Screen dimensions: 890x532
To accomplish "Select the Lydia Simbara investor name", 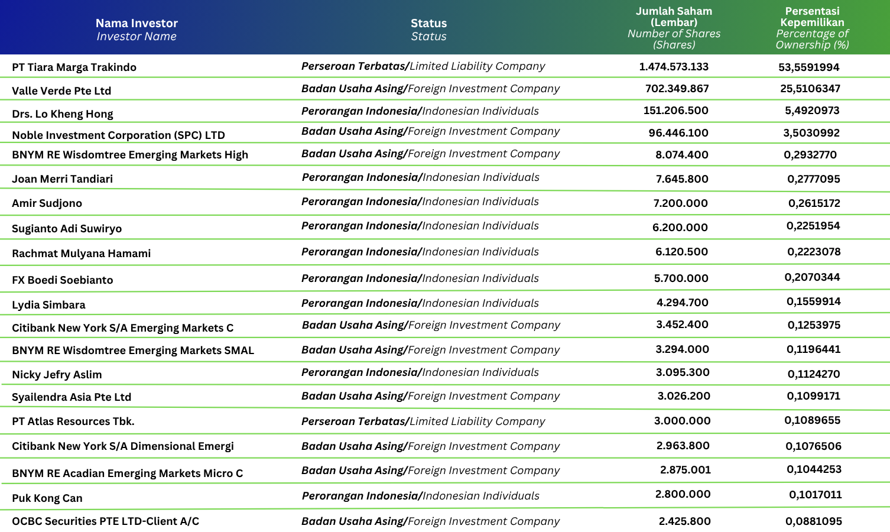I will [48, 305].
